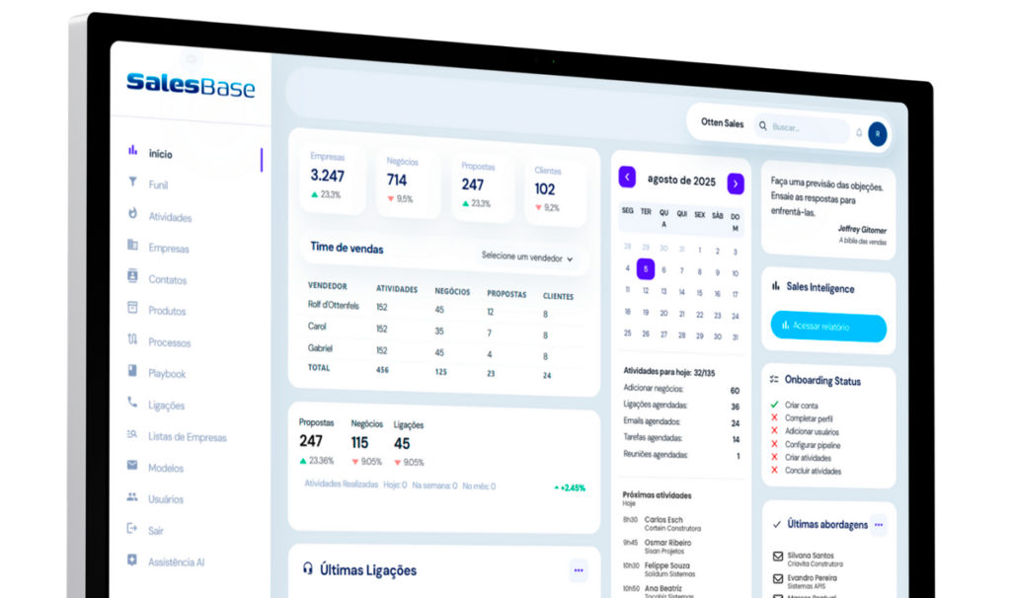Toggle the Criar conta onboarding check
This screenshot has width=1011, height=598.
774,406
